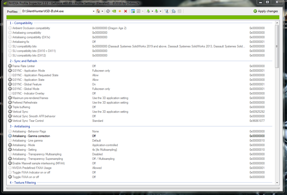Click the Apply changes button
The height and width of the screenshot is (195, 287).
pyautogui.click(x=266, y=11)
